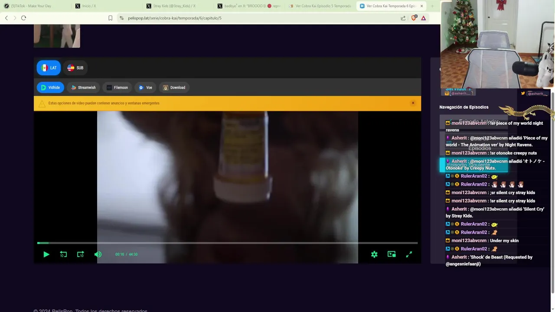
Task: Switch to SUB subtitled option
Action: click(75, 68)
